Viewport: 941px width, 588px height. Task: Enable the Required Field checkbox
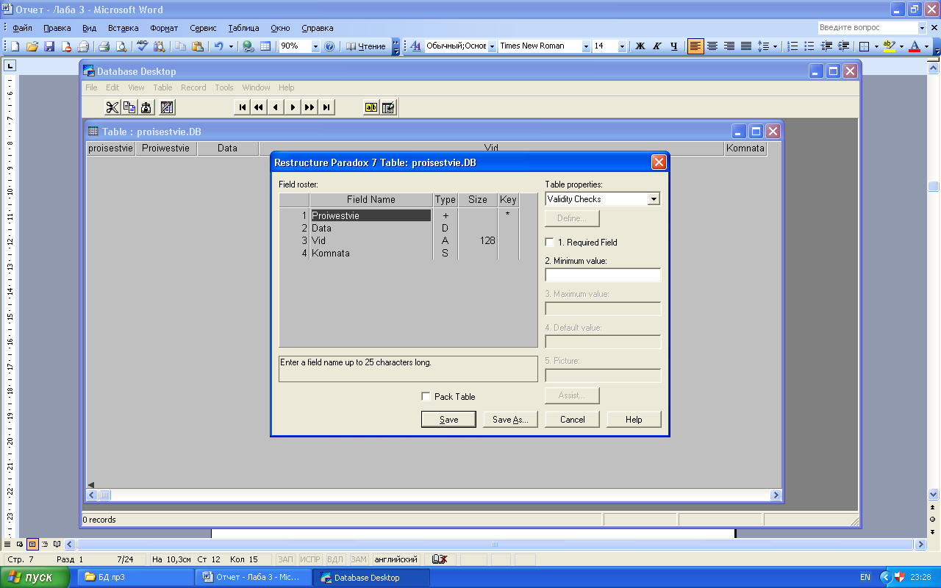[549, 242]
